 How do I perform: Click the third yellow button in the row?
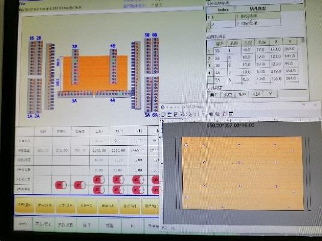pos(66,205)
